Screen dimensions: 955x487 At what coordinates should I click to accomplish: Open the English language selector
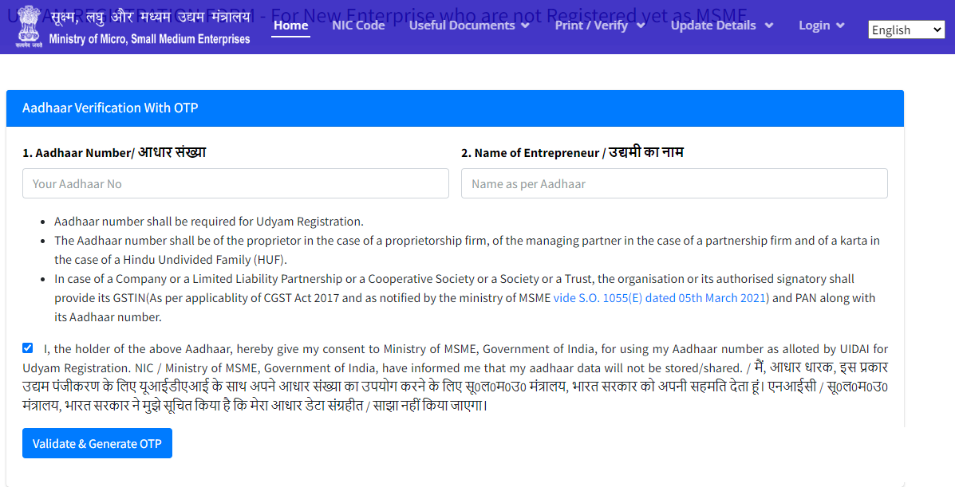pyautogui.click(x=906, y=29)
